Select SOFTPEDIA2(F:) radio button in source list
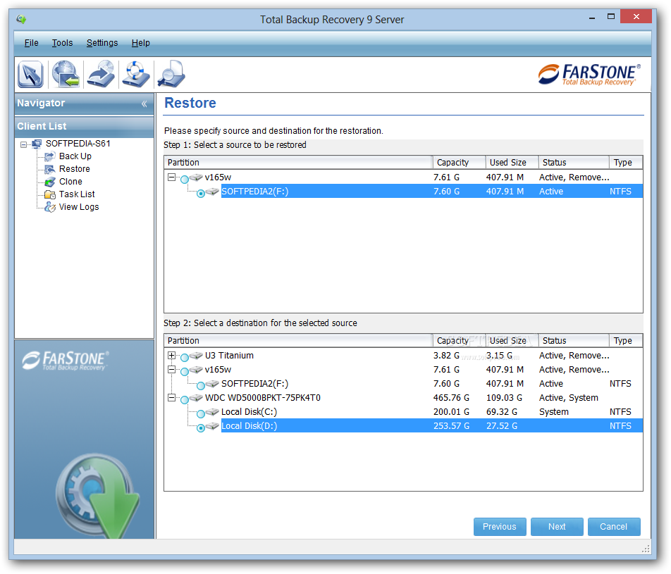The height and width of the screenshot is (574, 671). click(201, 194)
